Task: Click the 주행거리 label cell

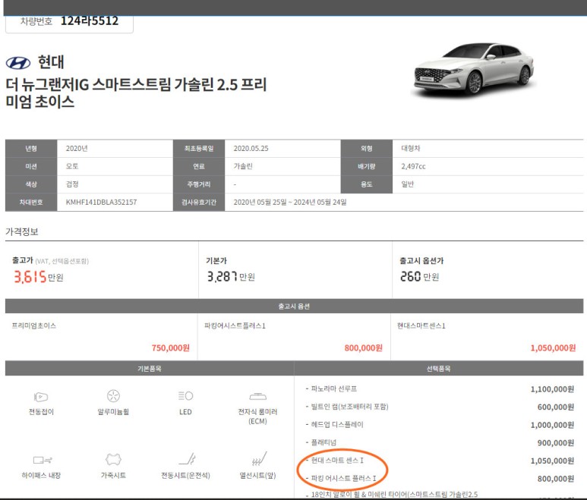Action: click(199, 184)
